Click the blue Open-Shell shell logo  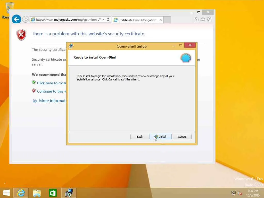coord(186,58)
